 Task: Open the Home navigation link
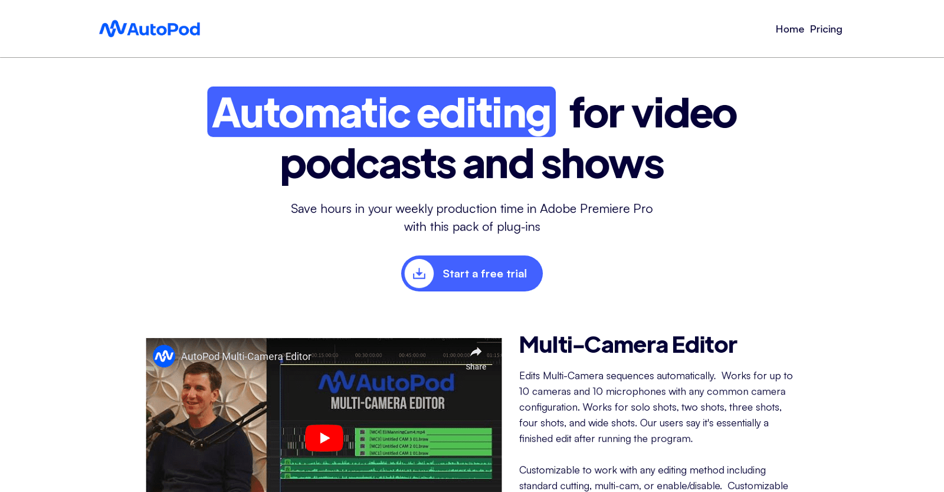point(789,29)
